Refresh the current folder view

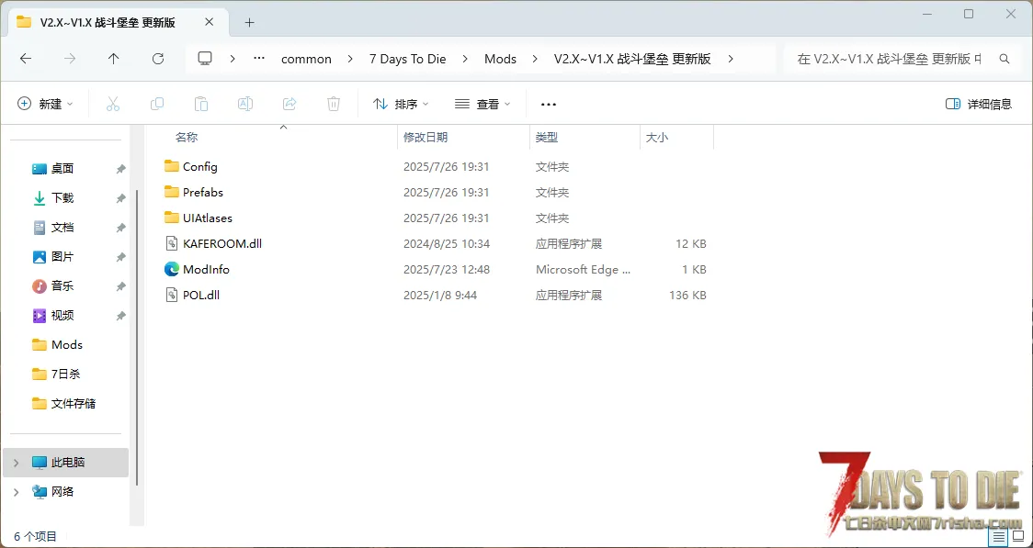[158, 59]
